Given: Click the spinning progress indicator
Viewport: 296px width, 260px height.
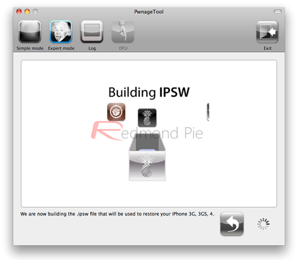Looking at the screenshot, I should pos(263,224).
